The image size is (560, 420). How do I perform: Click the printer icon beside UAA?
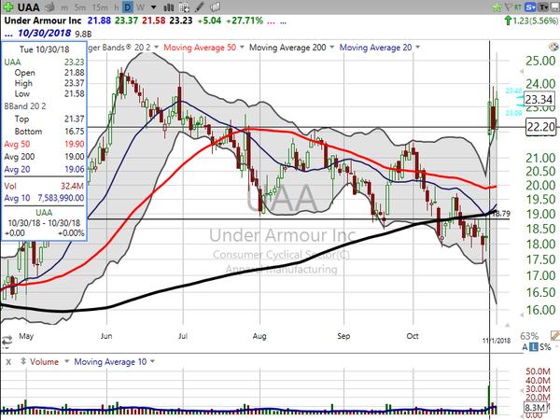[50, 7]
